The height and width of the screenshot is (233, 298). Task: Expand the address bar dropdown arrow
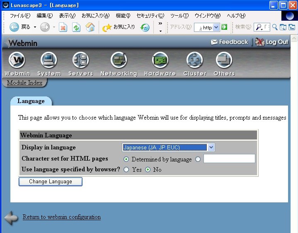coord(216,27)
